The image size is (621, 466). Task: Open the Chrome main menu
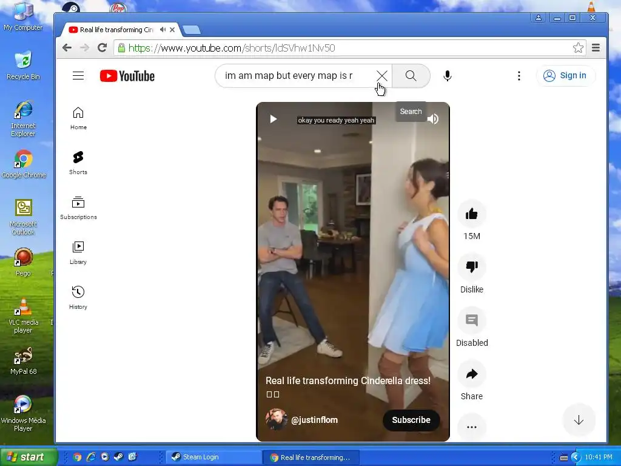596,48
